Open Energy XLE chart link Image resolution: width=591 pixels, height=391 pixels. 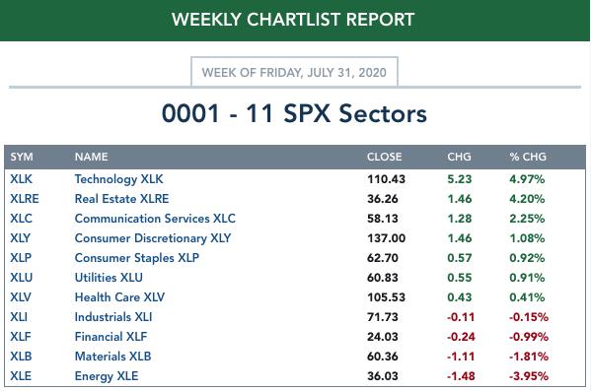click(107, 376)
